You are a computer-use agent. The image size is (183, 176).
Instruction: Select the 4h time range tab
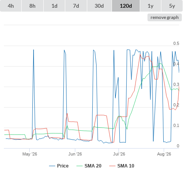tap(11, 6)
